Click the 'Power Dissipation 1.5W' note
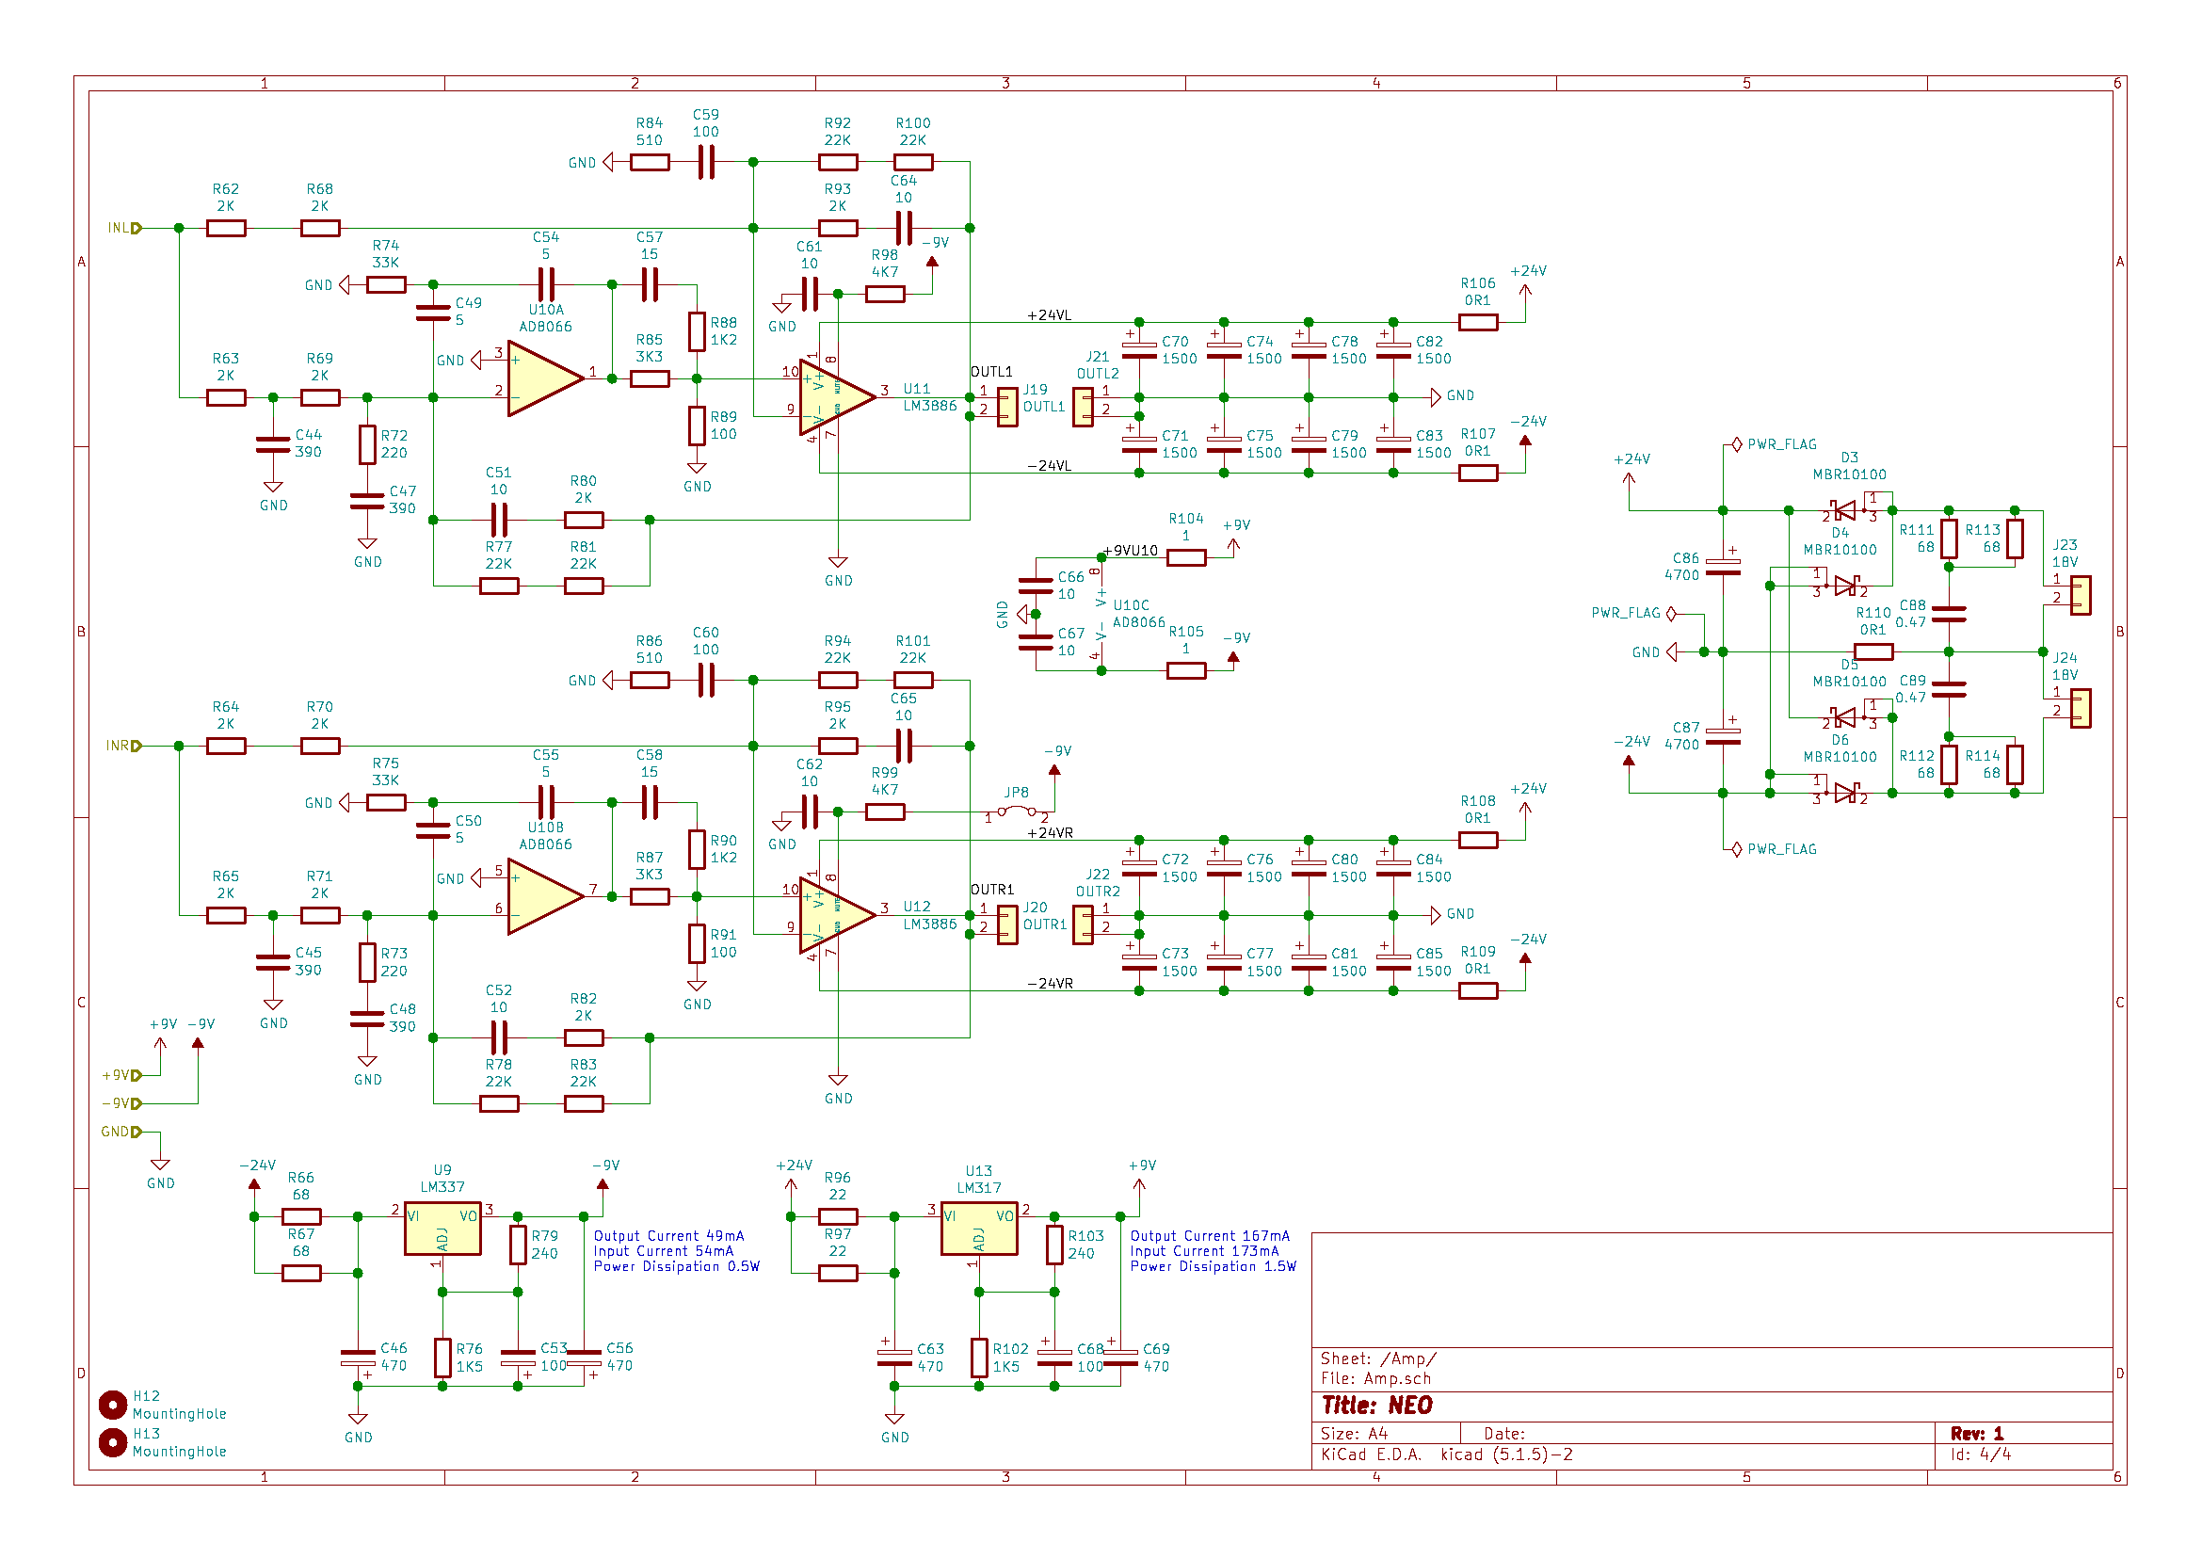Viewport: 2202px width, 1559px height. coord(1214,1267)
